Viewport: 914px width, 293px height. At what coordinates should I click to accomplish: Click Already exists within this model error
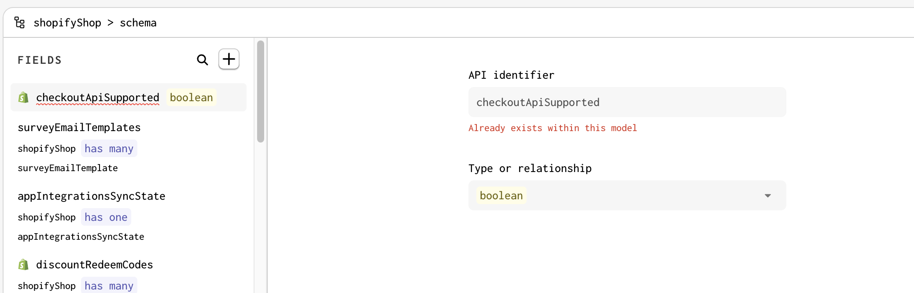(553, 128)
